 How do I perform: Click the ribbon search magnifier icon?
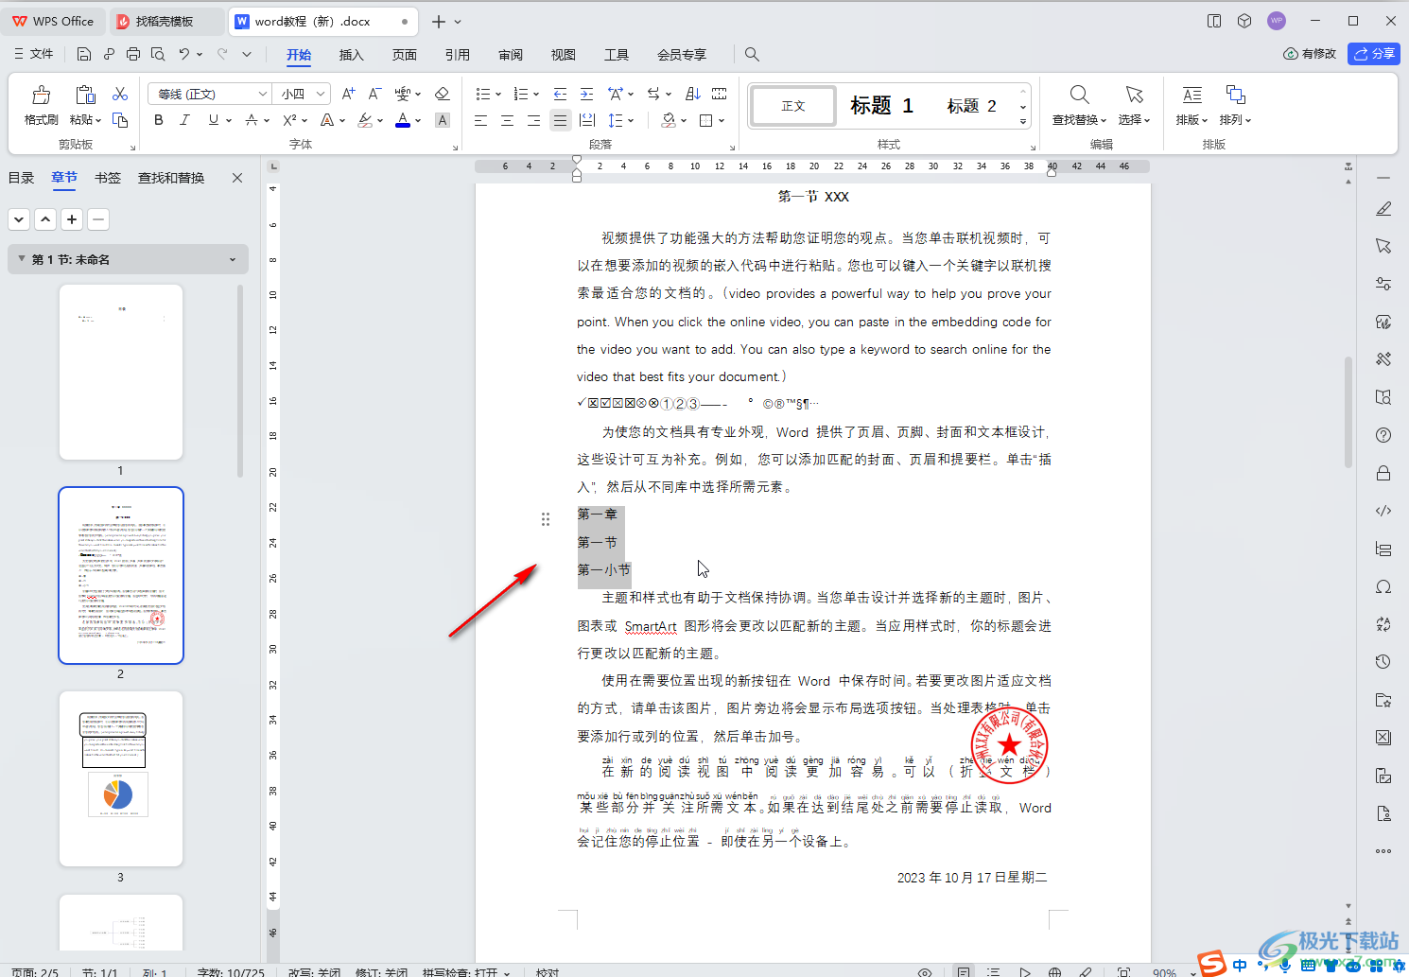pyautogui.click(x=752, y=54)
